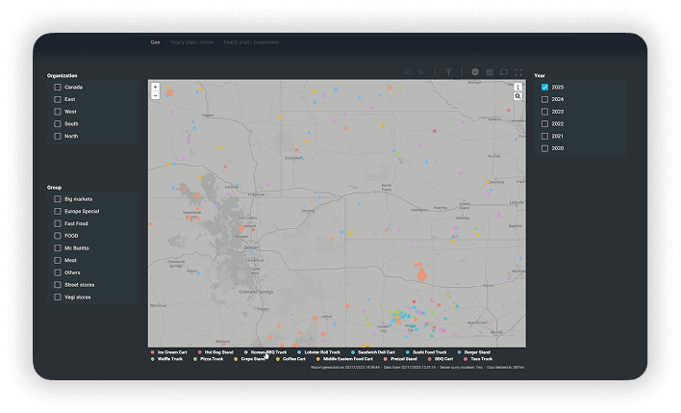
Task: Click the upload arrow icon in toolbar
Action: pos(447,72)
